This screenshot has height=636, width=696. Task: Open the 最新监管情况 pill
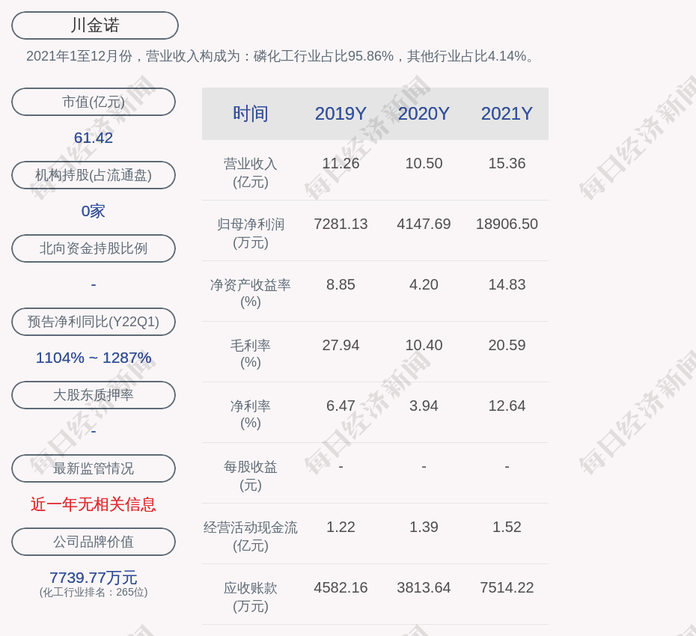94,468
